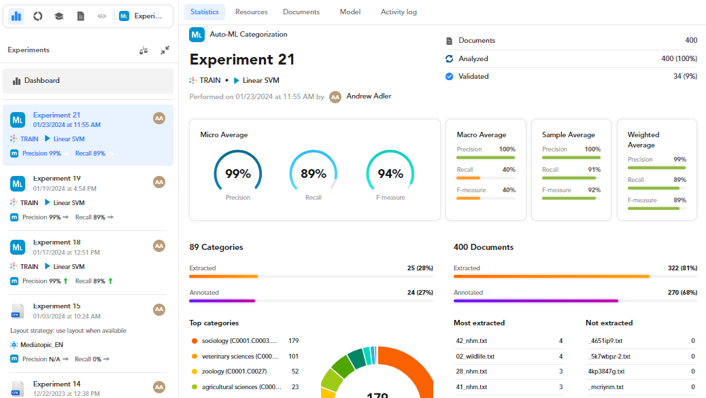Click the orange sociology category color dot
The image size is (706, 398).
pyautogui.click(x=195, y=341)
